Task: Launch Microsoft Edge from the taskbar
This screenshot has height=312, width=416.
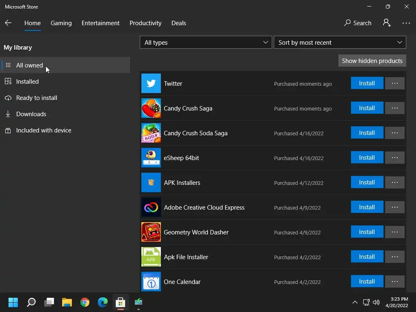Action: 103,302
